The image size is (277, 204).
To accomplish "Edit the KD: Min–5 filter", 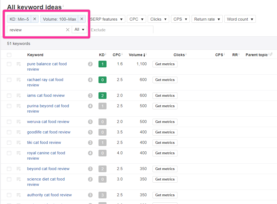I will [19, 19].
